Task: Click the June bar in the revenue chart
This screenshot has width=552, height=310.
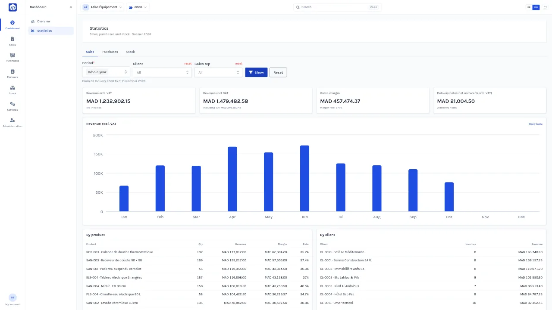Action: (304, 179)
